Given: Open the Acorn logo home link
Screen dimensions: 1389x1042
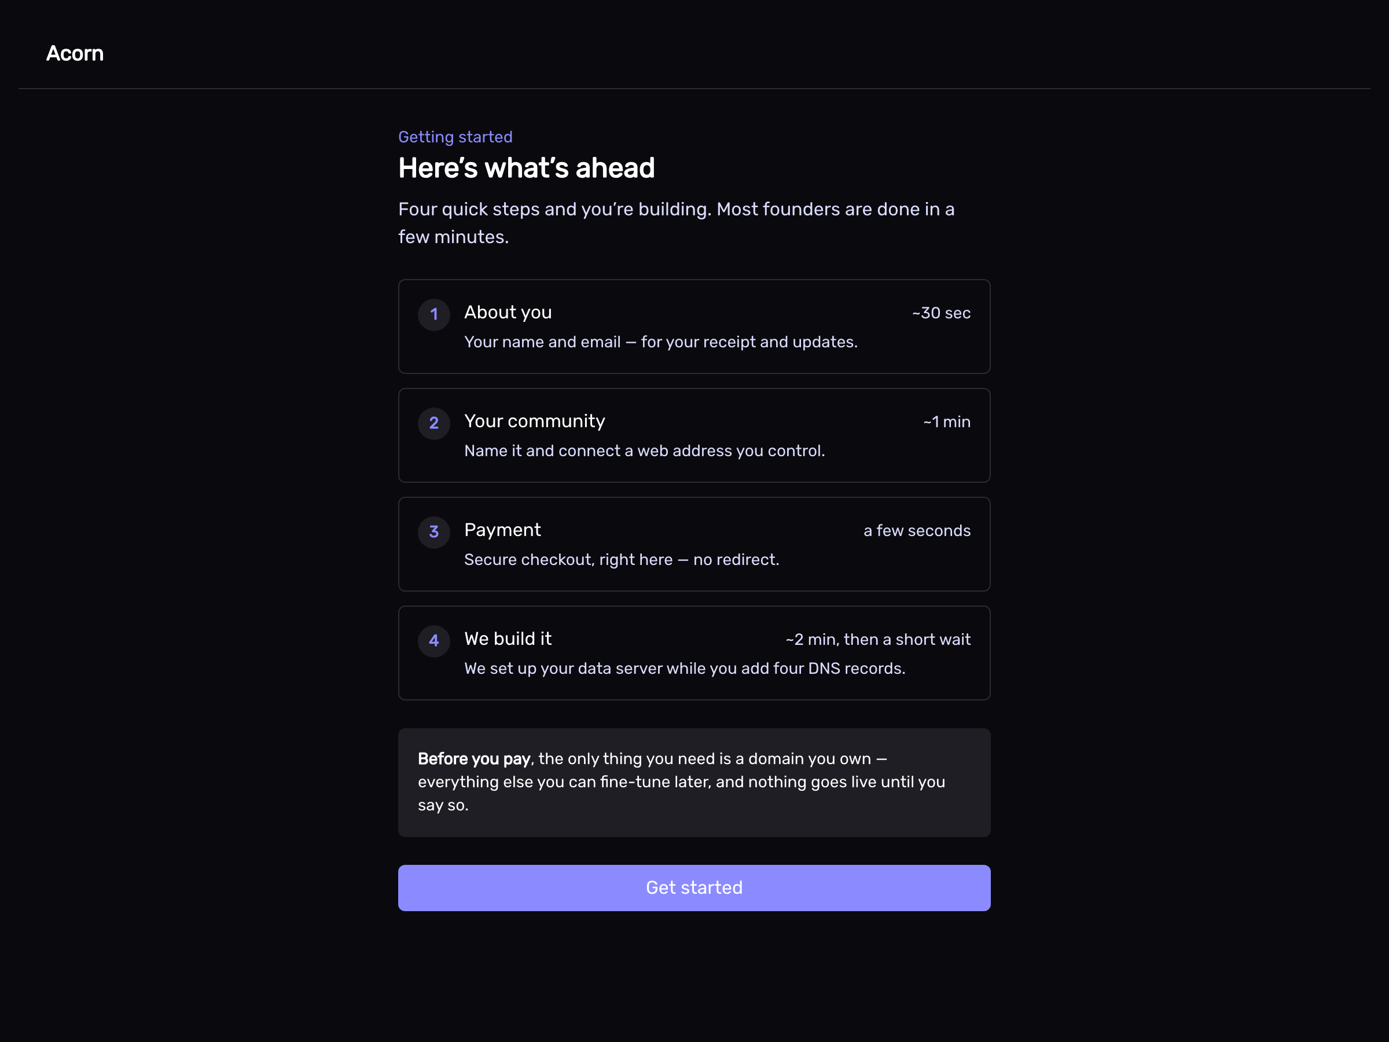Looking at the screenshot, I should pos(75,53).
